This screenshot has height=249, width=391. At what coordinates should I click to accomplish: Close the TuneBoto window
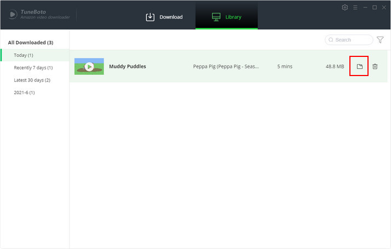click(384, 8)
